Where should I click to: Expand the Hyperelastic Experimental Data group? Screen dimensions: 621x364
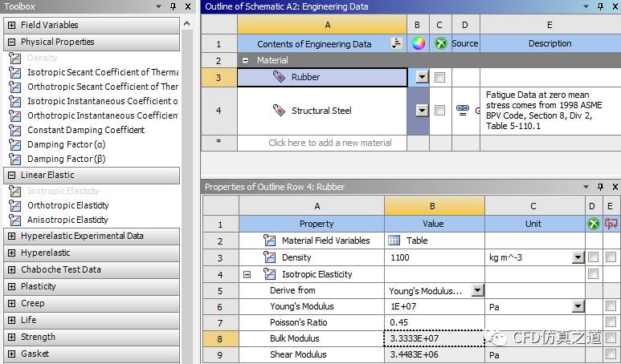click(12, 236)
